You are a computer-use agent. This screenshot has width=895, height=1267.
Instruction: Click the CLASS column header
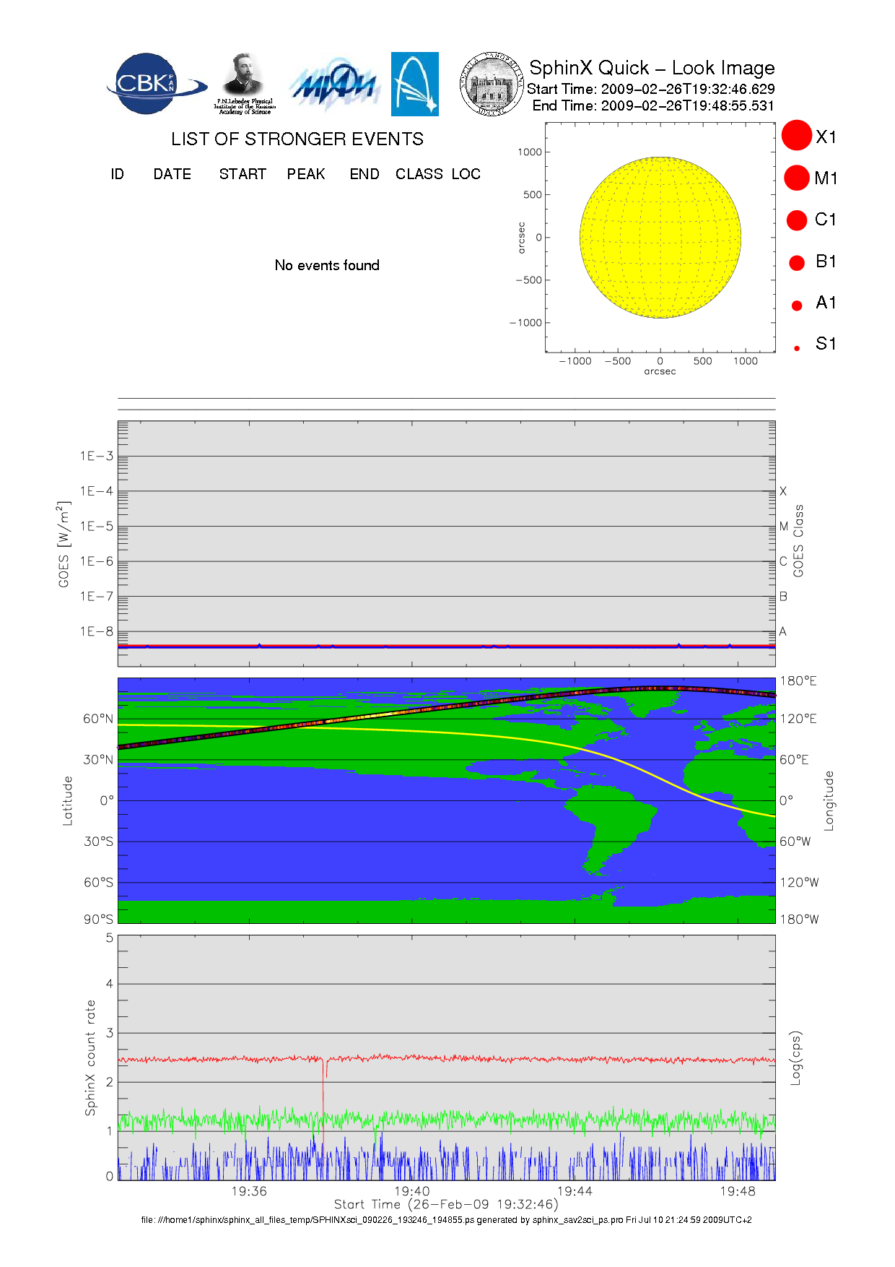coord(419,174)
